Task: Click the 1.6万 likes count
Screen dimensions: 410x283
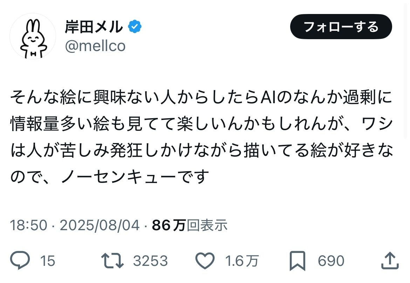Action: 242,261
